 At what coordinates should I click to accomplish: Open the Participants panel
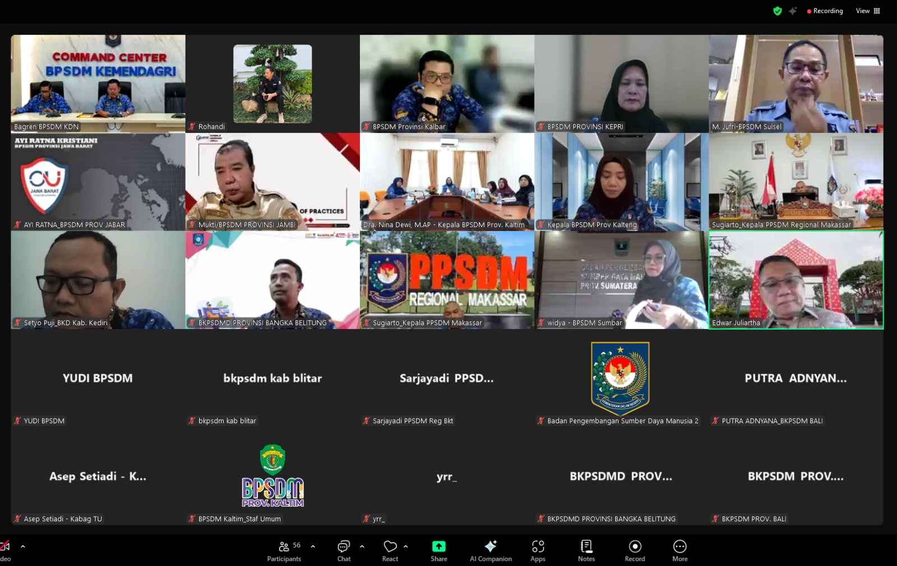point(284,551)
